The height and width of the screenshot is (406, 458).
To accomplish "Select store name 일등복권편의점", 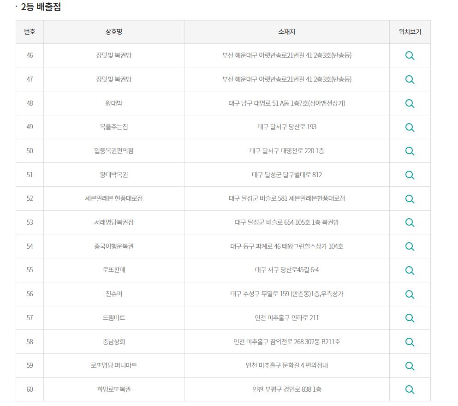I will [x=114, y=151].
